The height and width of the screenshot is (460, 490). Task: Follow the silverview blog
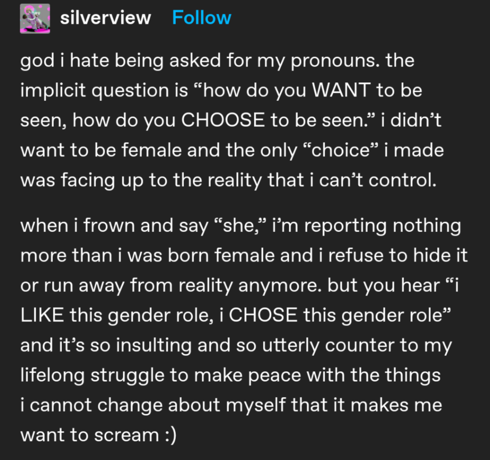(x=201, y=18)
